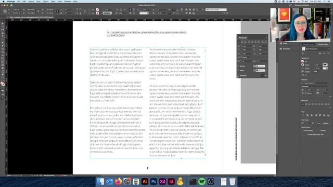Click first alignment icon in Properties Paragraph section

(x=303, y=104)
